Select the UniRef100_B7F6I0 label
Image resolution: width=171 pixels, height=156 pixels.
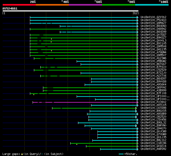(x=153, y=67)
